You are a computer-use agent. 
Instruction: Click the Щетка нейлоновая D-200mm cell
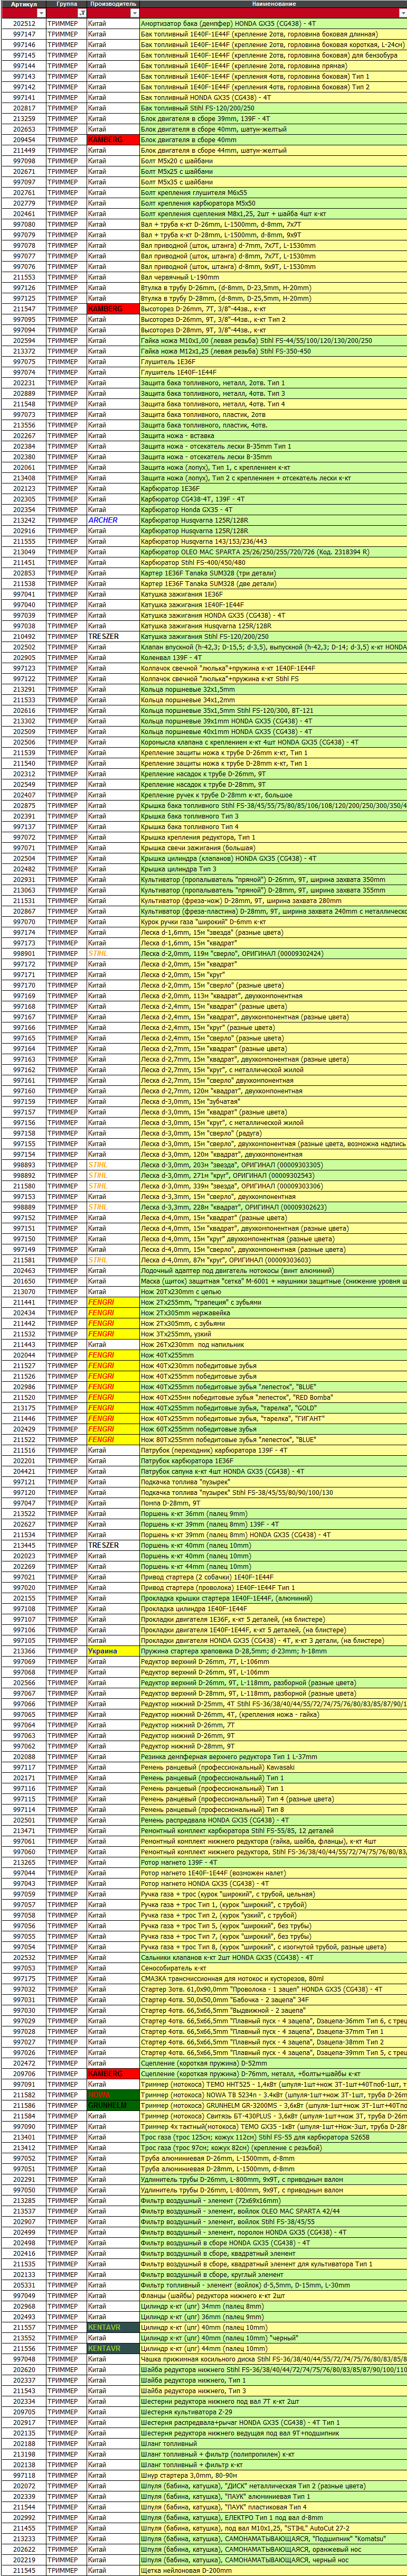point(273,2569)
